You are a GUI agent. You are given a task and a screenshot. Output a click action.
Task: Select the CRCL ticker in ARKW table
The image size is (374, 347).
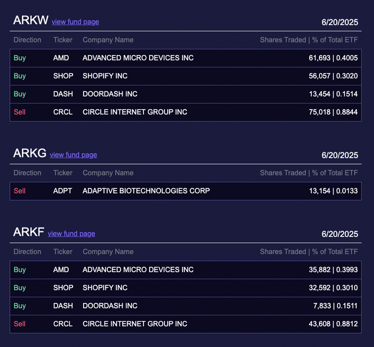pyautogui.click(x=63, y=112)
